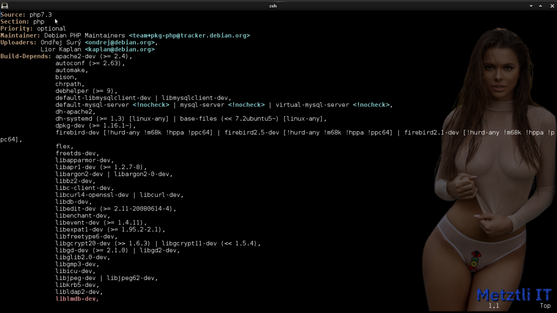The image size is (557, 313).
Task: Click the kaplan@debian.org email address
Action: click(x=120, y=50)
